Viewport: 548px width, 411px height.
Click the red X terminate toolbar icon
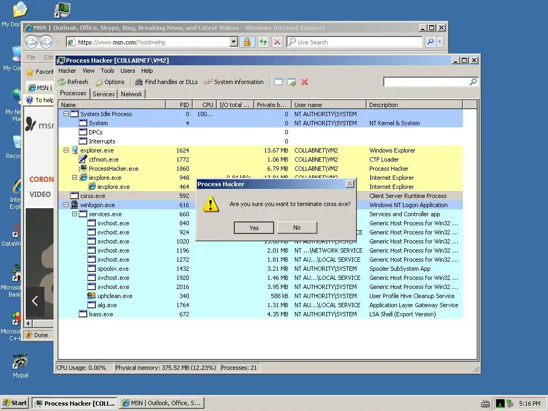305,82
